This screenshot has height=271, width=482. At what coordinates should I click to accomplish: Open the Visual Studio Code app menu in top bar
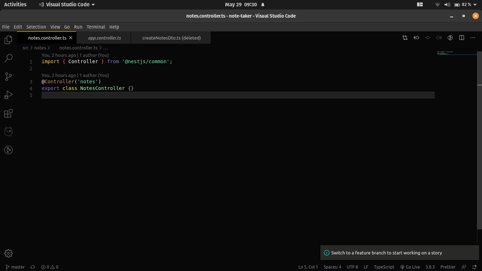pyautogui.click(x=66, y=4)
